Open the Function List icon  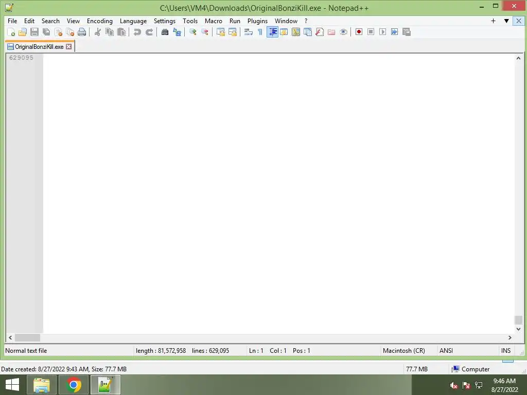[x=320, y=32]
